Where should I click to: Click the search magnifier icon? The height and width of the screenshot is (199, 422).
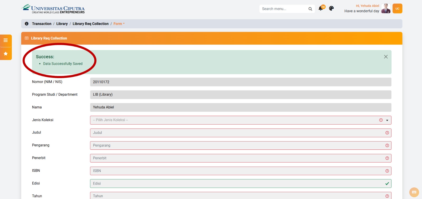click(x=310, y=9)
